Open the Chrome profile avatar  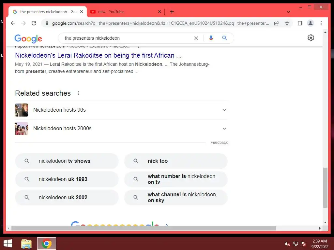[x=311, y=23]
